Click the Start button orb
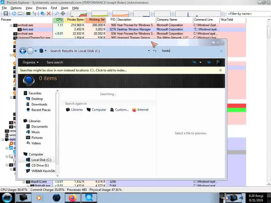This screenshot has height=203, width=271. [7, 198]
